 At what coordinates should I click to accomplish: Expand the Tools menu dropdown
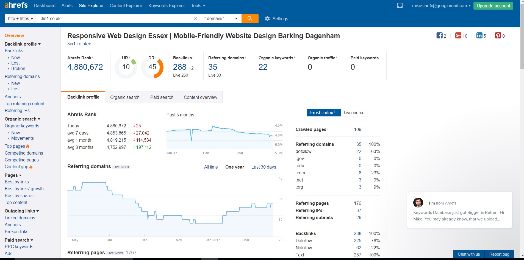(198, 5)
